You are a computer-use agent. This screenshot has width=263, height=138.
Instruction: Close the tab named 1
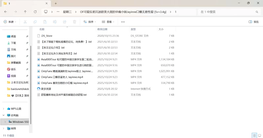coord(46,3)
